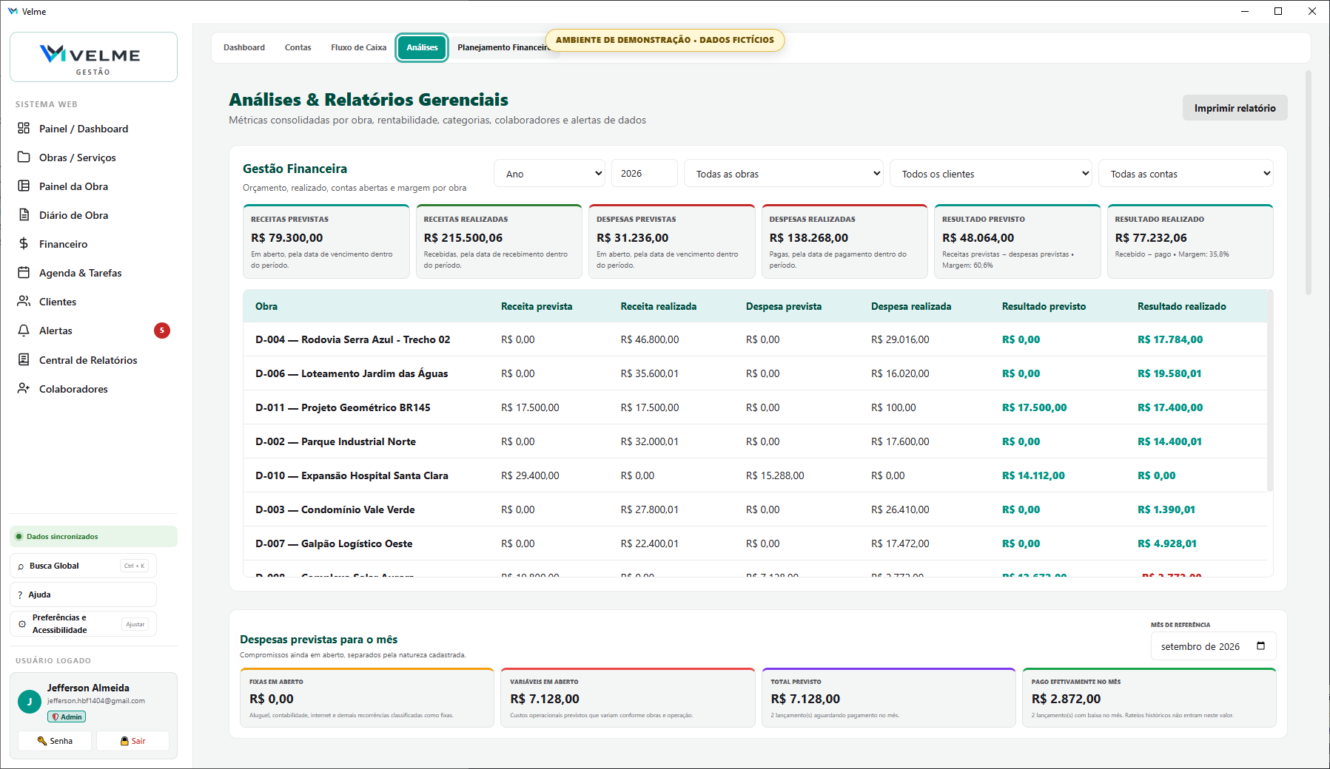Click the jefferson.hbf1404@gmail.com email text
Viewport: 1330px width, 769px height.
coord(96,701)
